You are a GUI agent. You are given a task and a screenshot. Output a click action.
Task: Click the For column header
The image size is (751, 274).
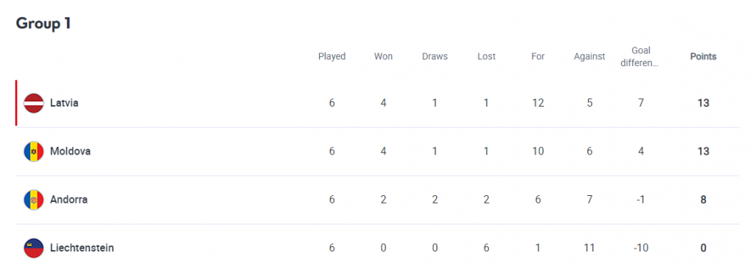[x=538, y=56]
